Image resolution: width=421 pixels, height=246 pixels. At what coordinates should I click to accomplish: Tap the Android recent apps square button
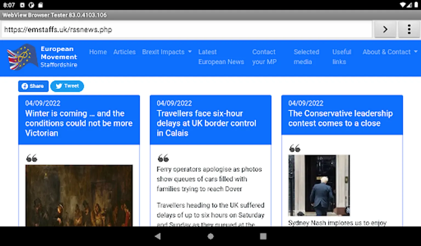[x=263, y=236]
